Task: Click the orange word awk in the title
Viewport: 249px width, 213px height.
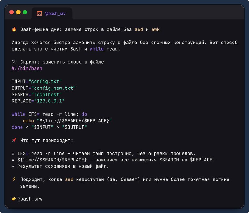Action: point(155,29)
